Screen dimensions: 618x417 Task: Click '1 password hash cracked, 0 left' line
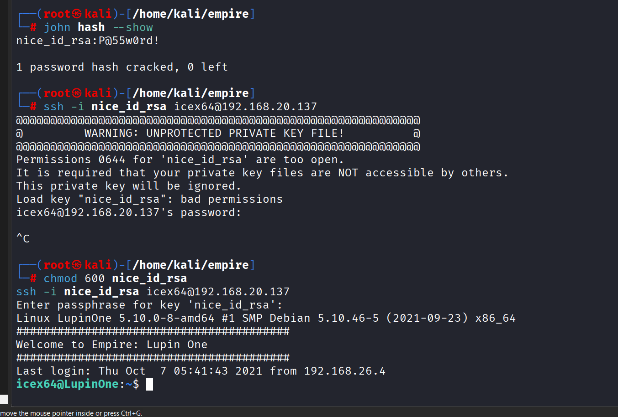tap(121, 67)
